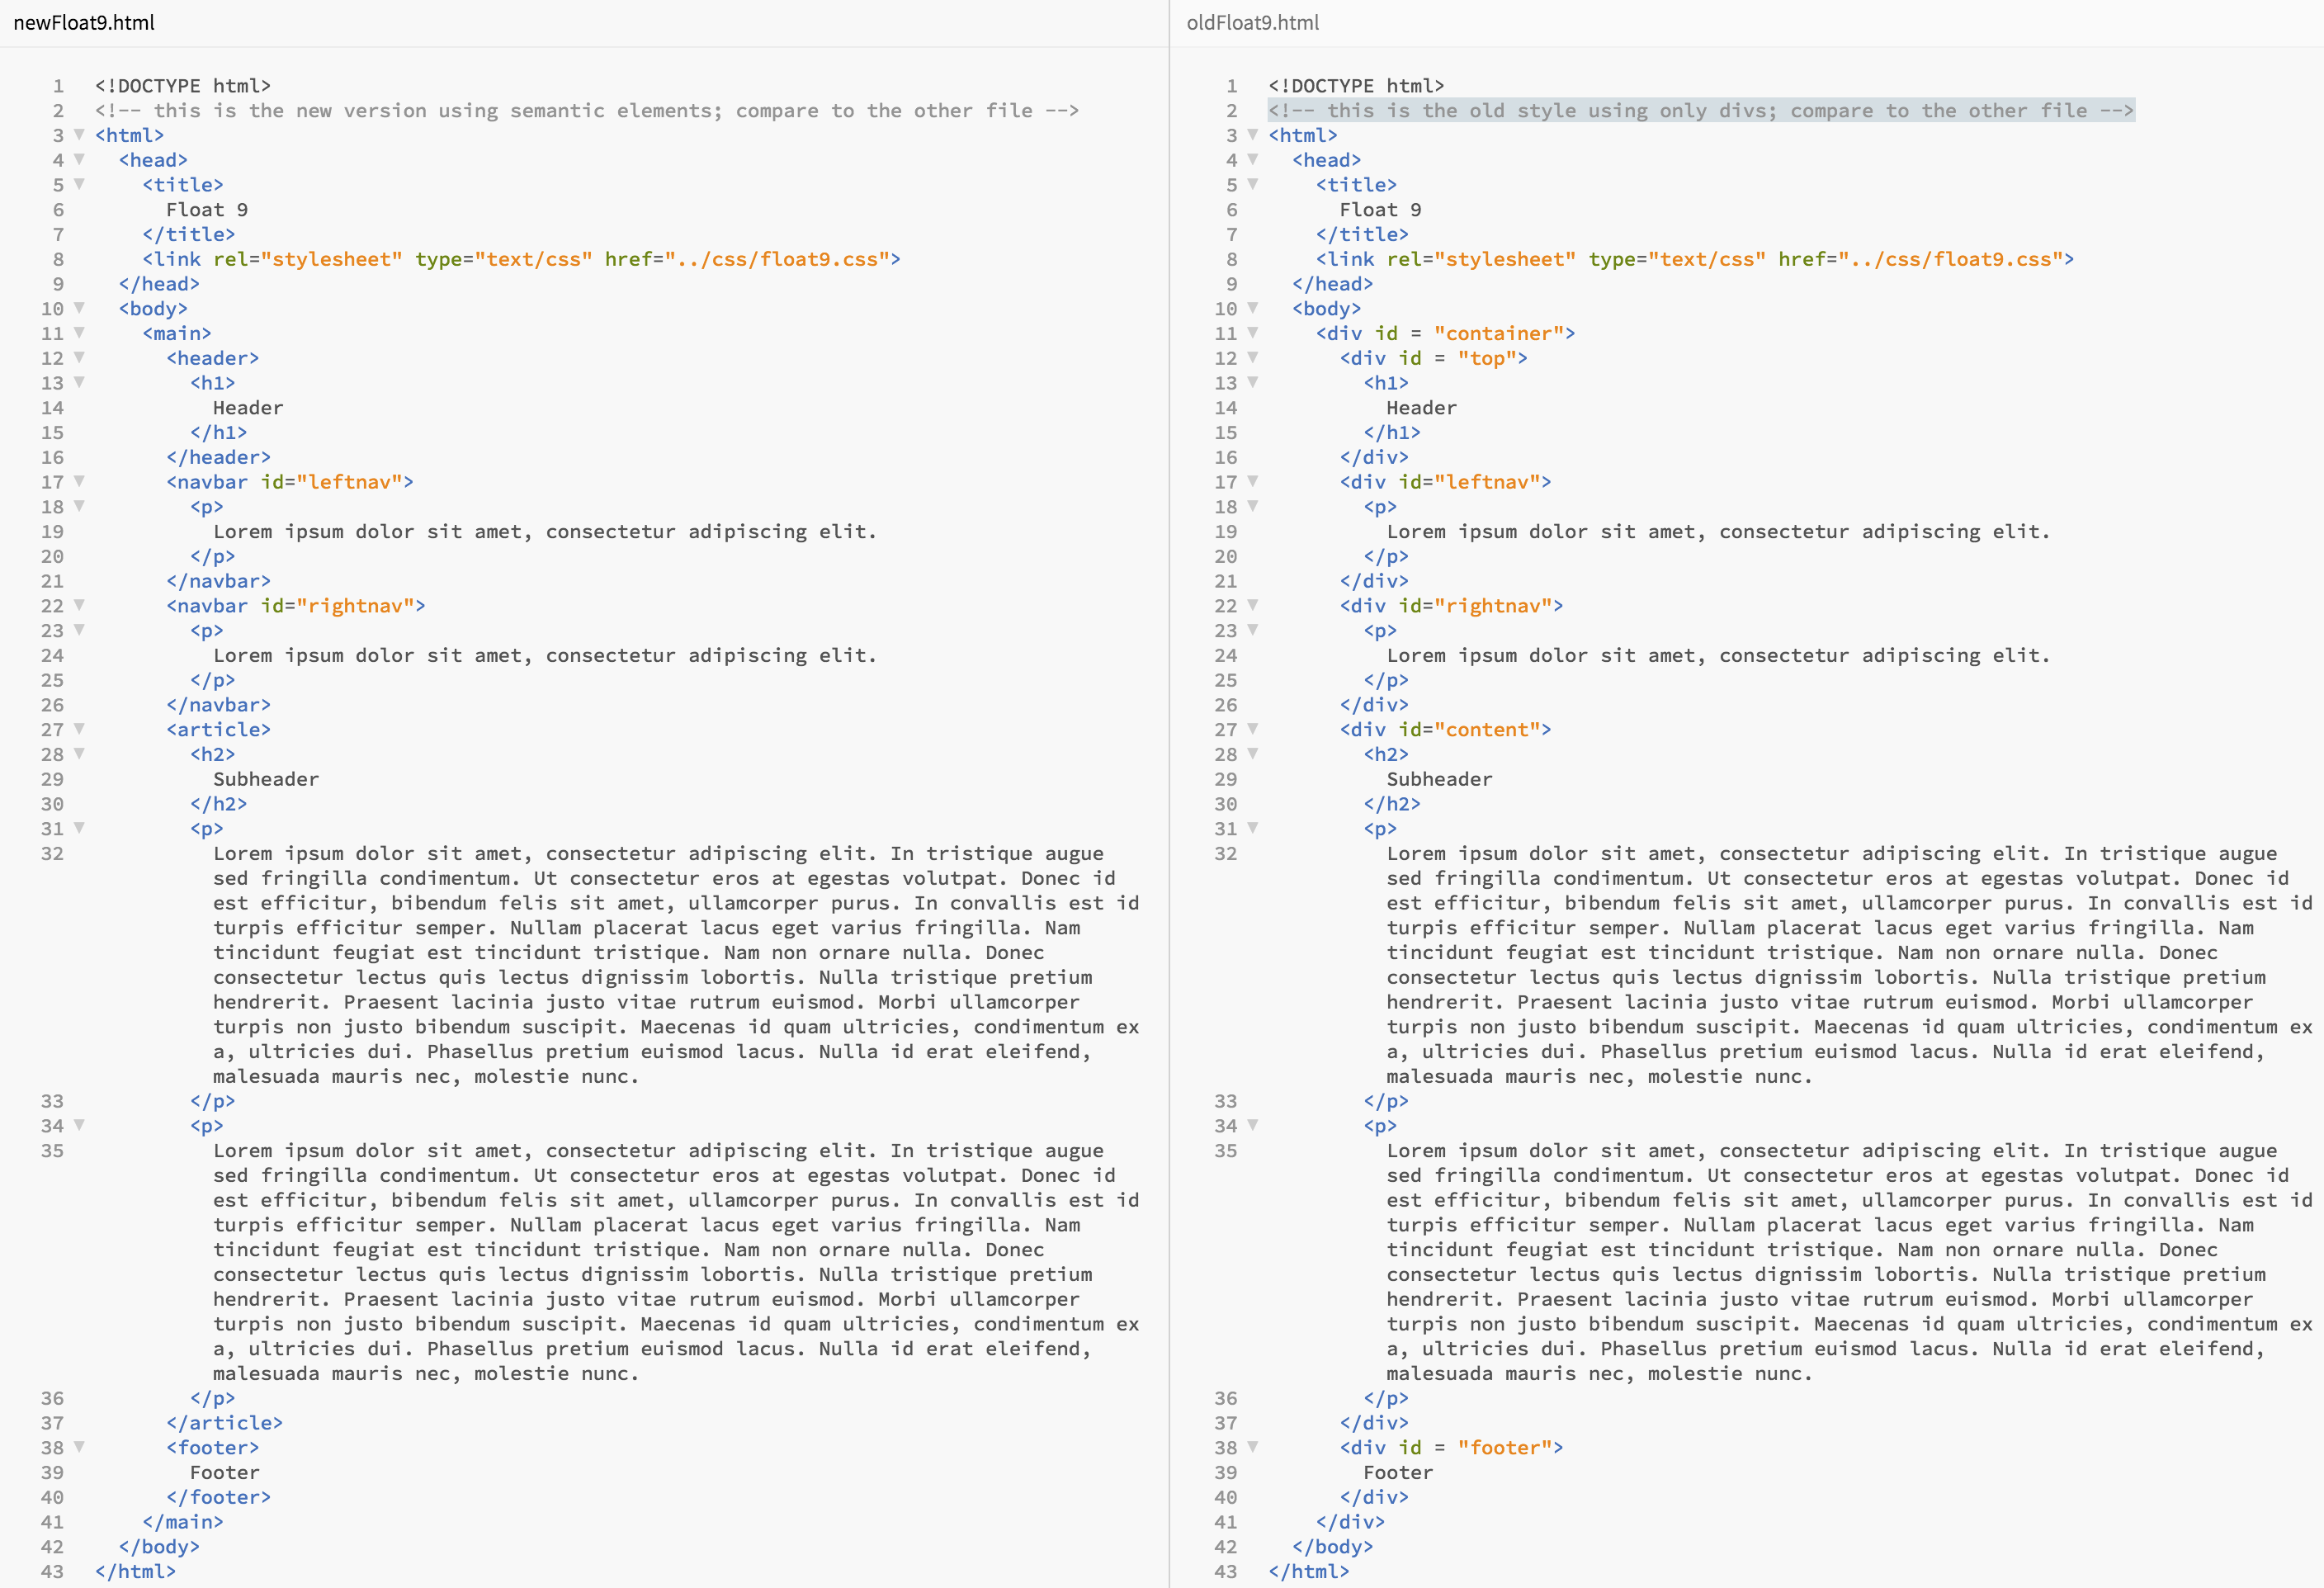Image resolution: width=2324 pixels, height=1588 pixels.
Task: Collapse the body fold arrow in oldFloat9.html
Action: point(1252,308)
